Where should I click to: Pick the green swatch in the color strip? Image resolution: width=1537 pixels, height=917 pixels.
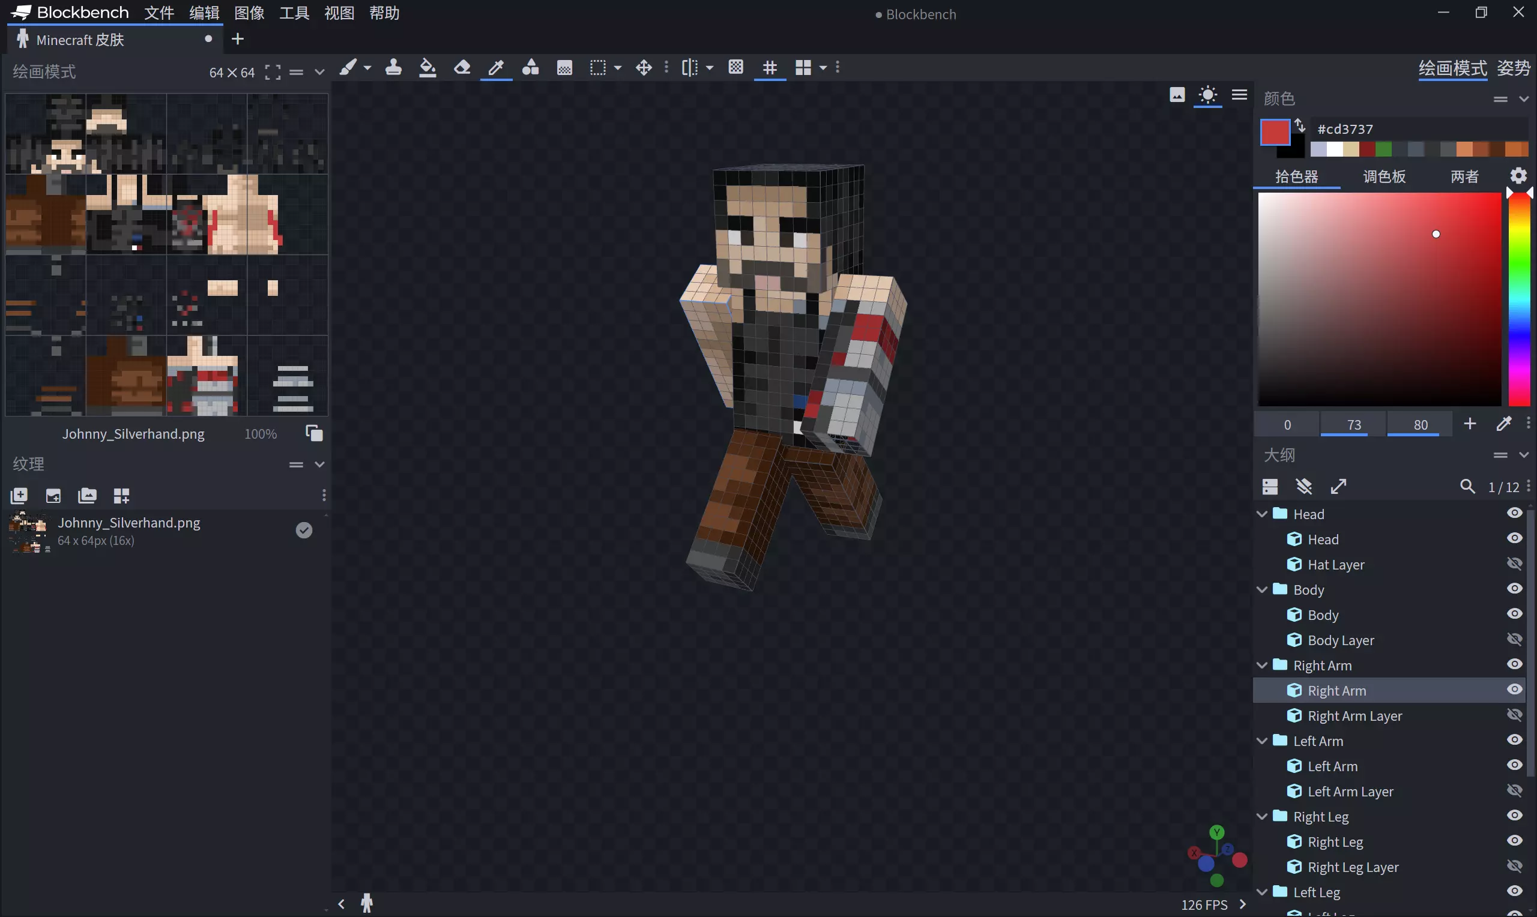pyautogui.click(x=1383, y=149)
